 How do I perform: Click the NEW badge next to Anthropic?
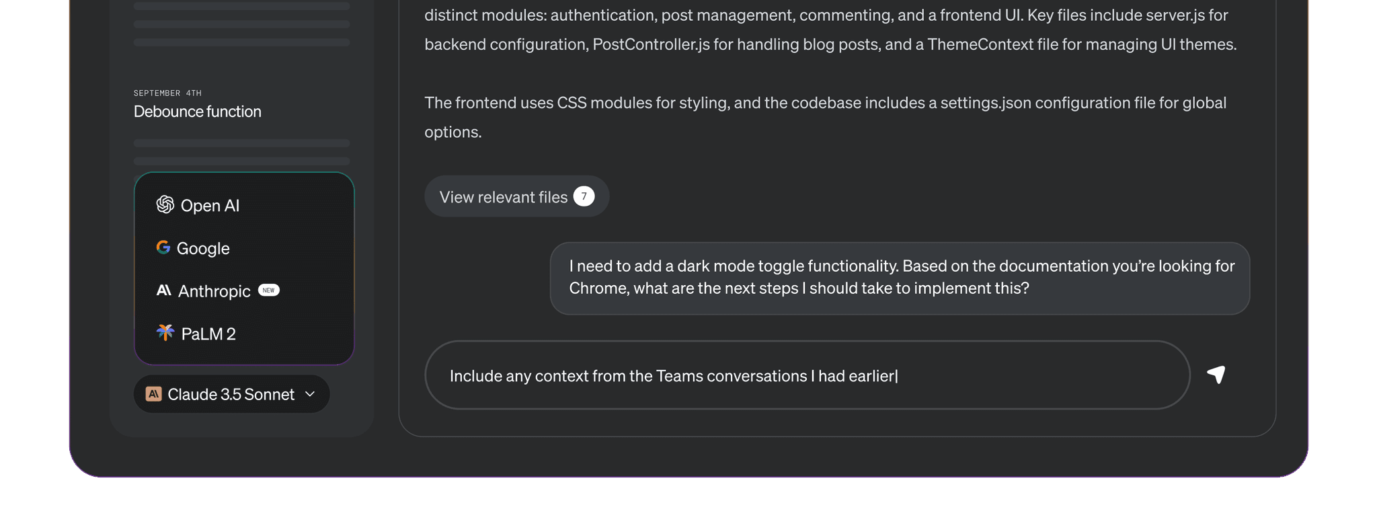point(268,290)
